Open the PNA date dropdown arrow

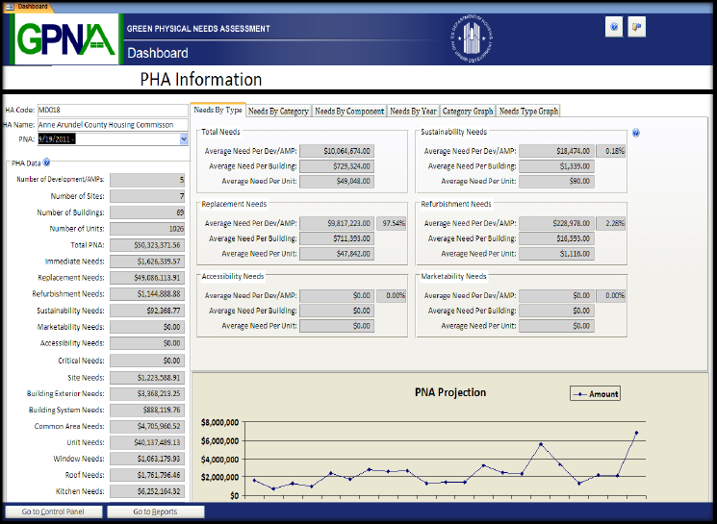click(x=184, y=138)
